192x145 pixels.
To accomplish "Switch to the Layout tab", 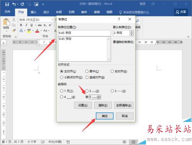I will pos(59,12).
